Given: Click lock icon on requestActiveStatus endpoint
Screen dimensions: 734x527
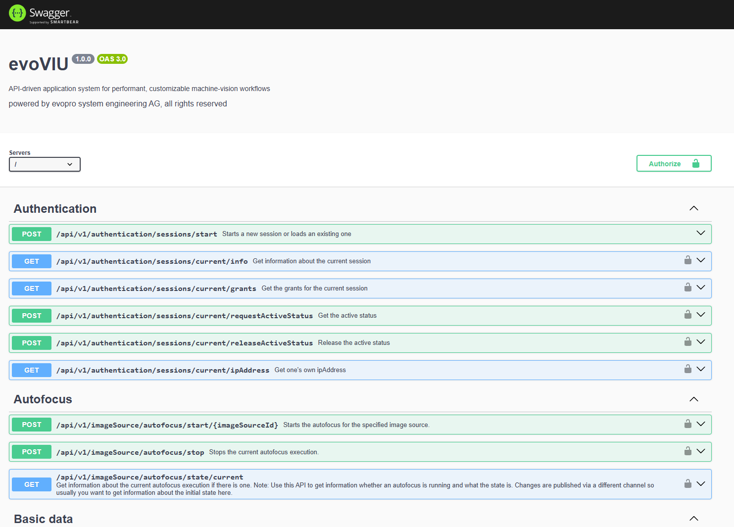Looking at the screenshot, I should 687,315.
